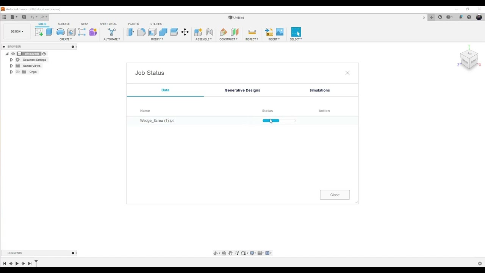This screenshot has width=485, height=273.
Task: Click the Joint tool icon
Action: pyautogui.click(x=209, y=32)
